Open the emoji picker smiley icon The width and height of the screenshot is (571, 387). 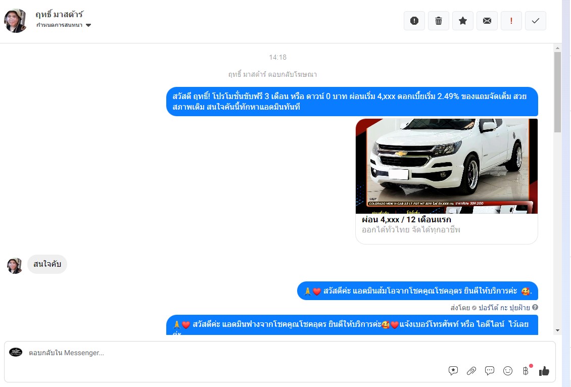pyautogui.click(x=508, y=371)
